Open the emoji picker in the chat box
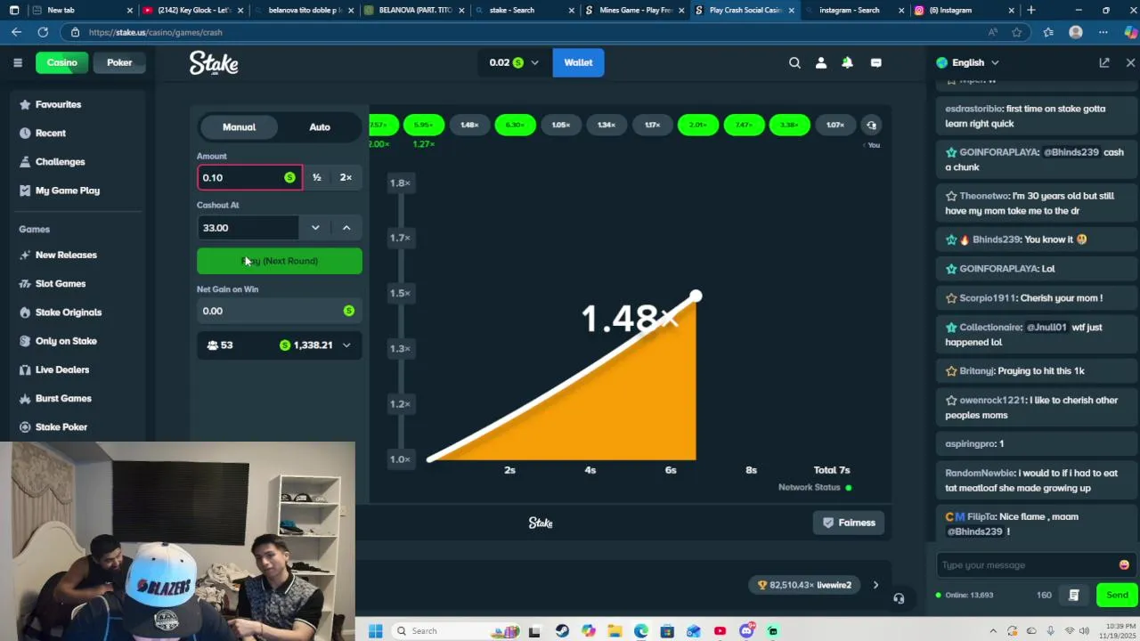The height and width of the screenshot is (641, 1140). click(1124, 564)
